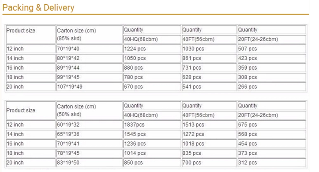This screenshot has height=172, width=319.
Task: Click the 700 pcs quantity cell
Action: (x=191, y=163)
